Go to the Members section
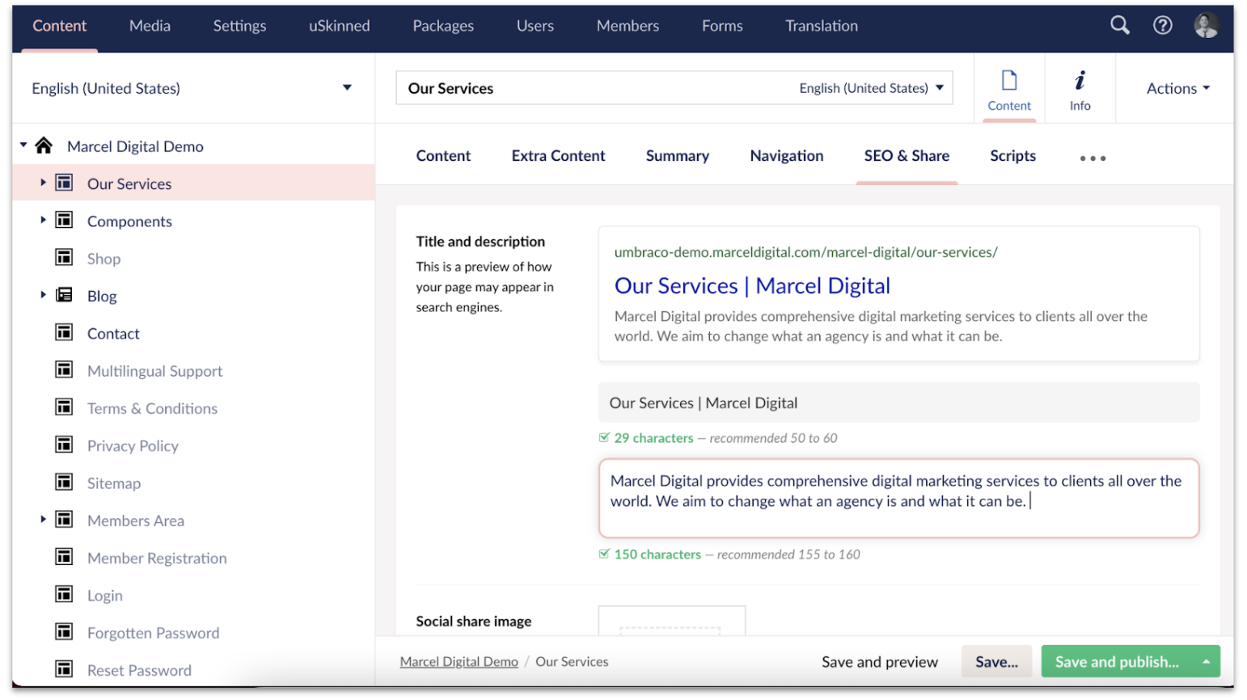Image resolution: width=1247 pixels, height=700 pixels. 628,26
